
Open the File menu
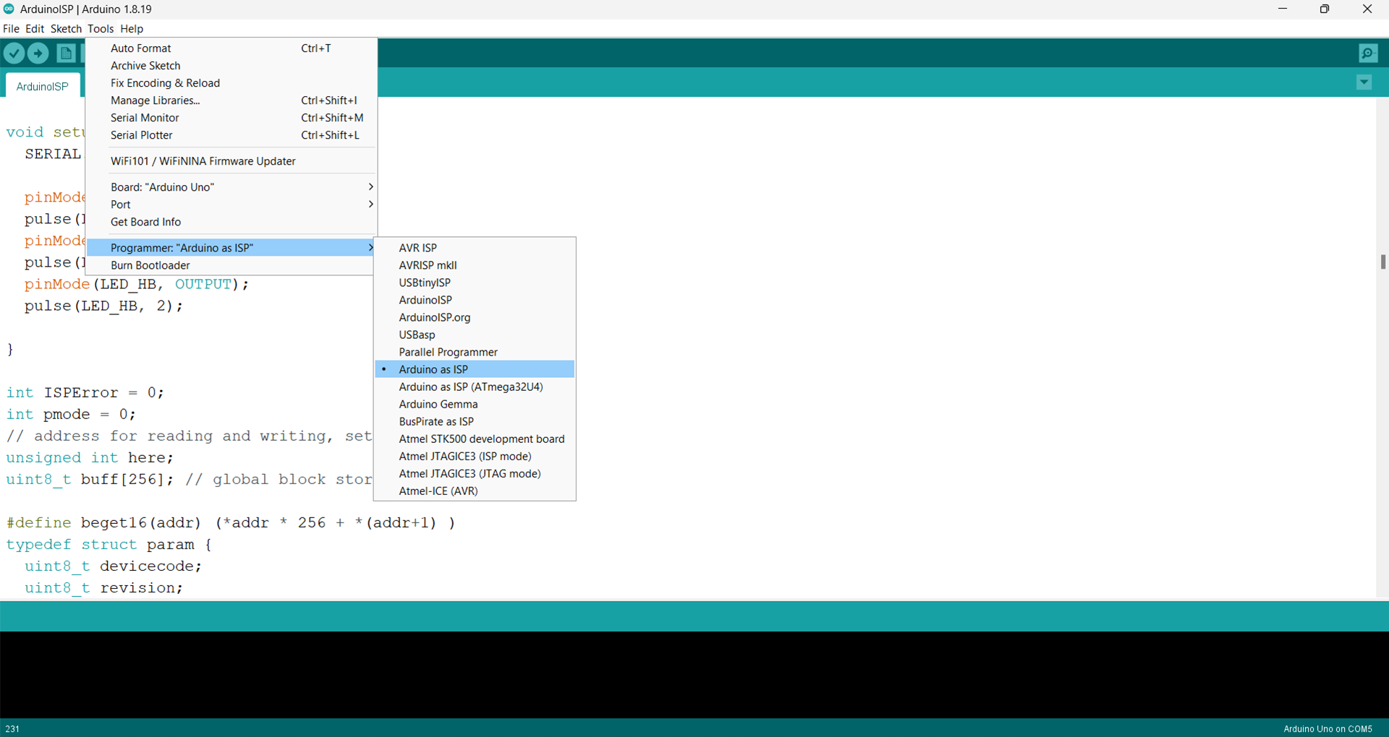click(x=11, y=29)
